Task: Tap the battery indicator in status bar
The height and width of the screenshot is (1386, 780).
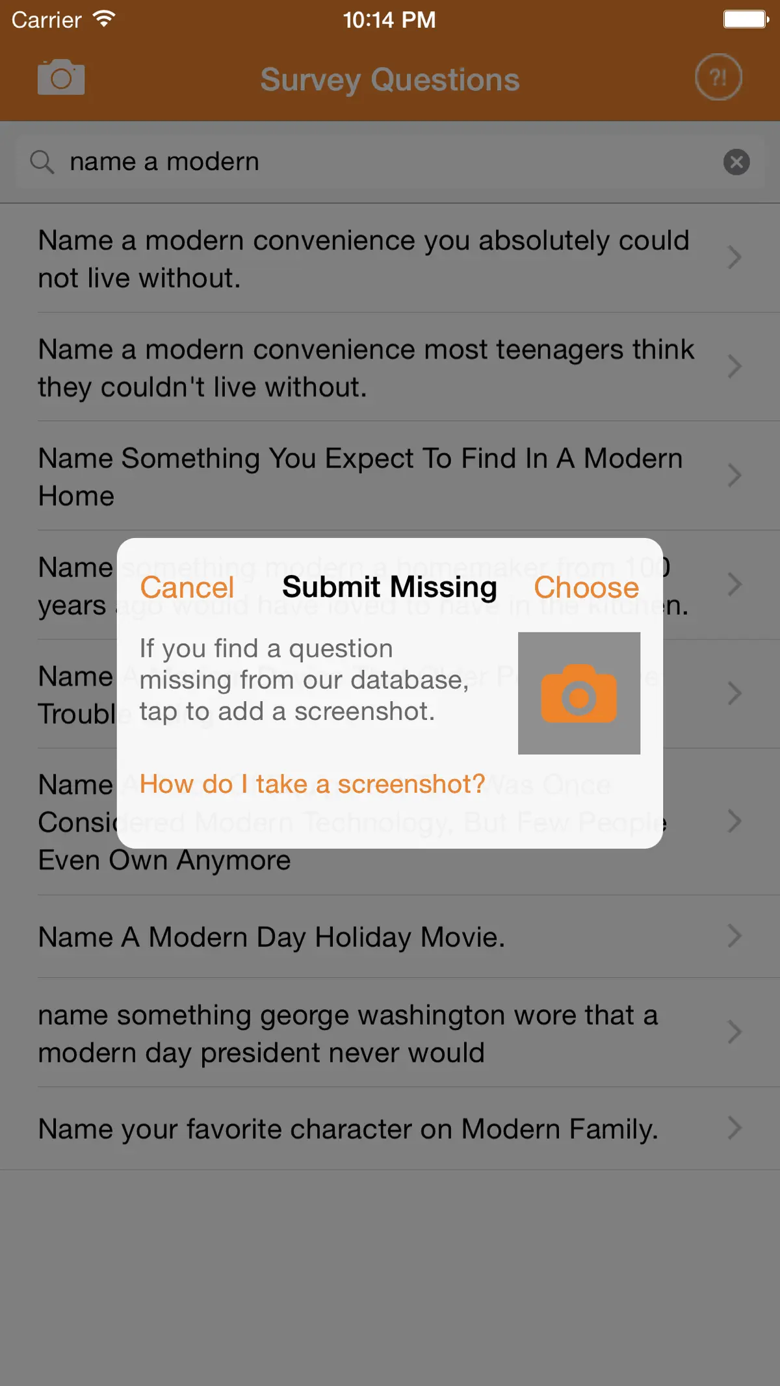Action: tap(746, 19)
